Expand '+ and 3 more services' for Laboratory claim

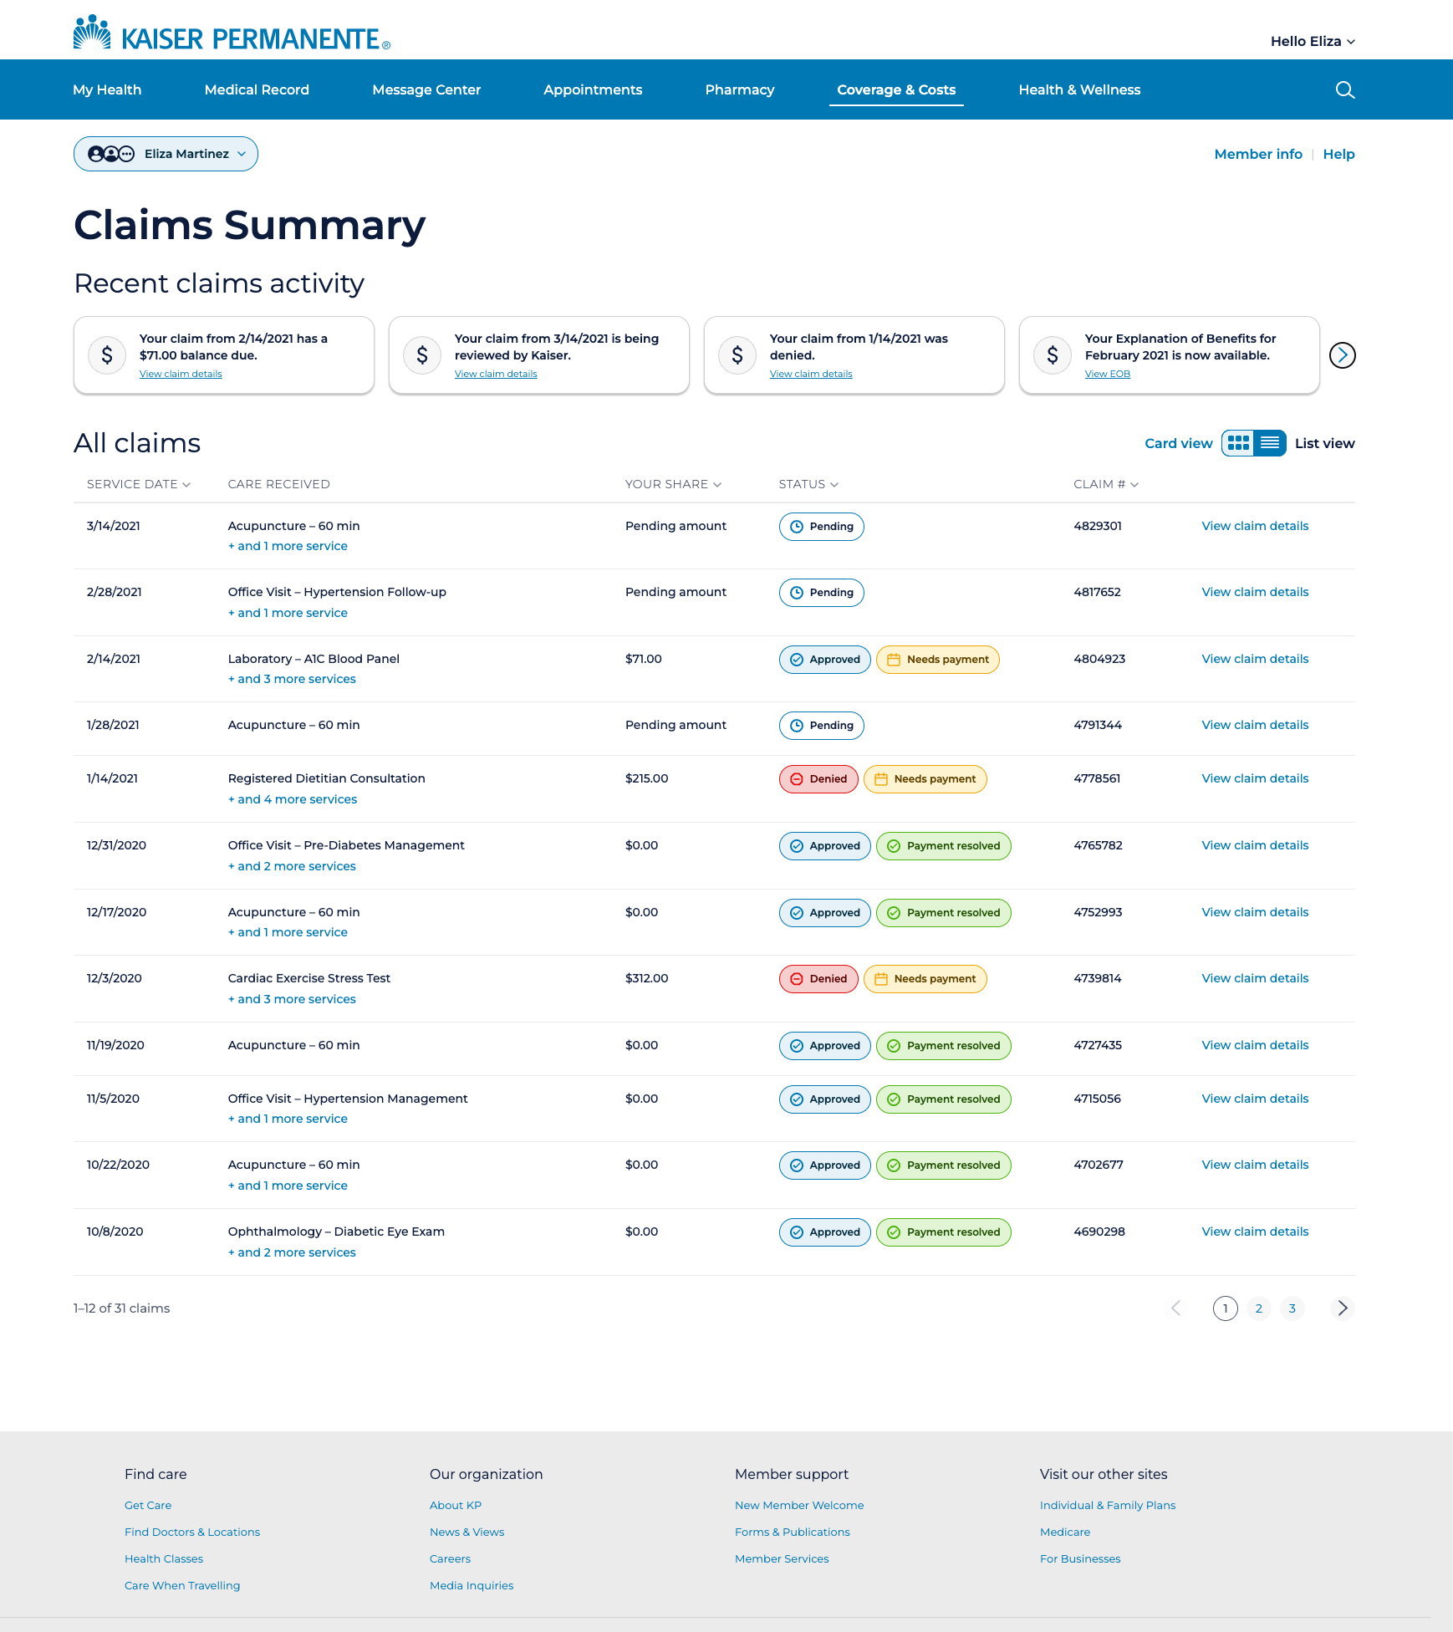[x=292, y=679]
